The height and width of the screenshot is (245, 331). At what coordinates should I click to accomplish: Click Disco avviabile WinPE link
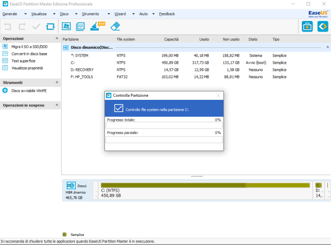click(x=29, y=91)
